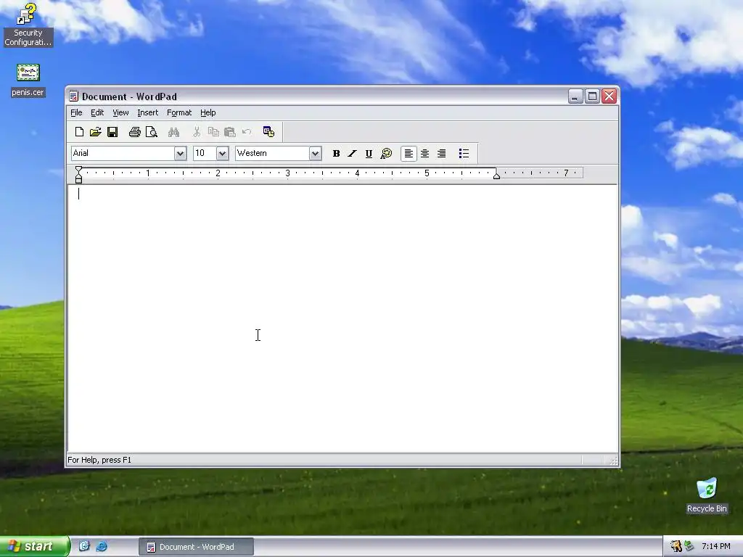Screen dimensions: 743x557
Task: Open the View menu
Action: click(120, 112)
